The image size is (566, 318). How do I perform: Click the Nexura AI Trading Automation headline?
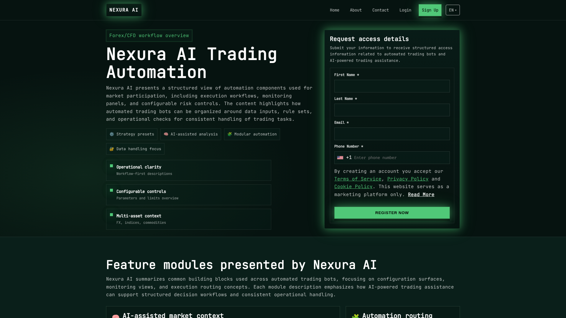point(192,63)
